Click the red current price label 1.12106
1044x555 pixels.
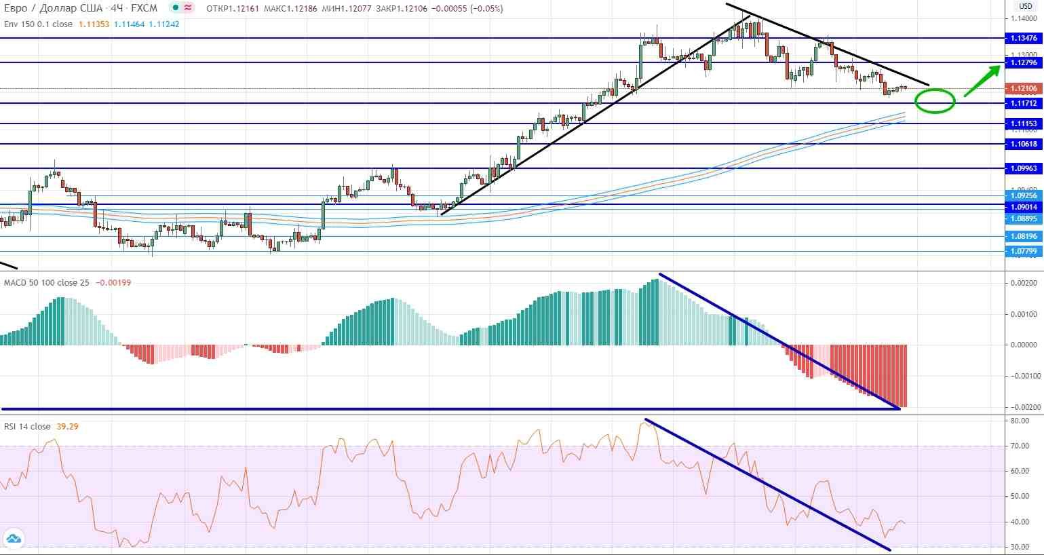[x=1024, y=88]
